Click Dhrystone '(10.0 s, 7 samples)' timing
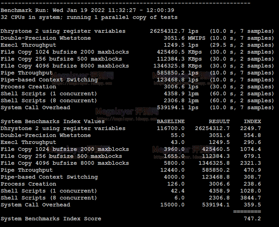This screenshot has height=227, width=279. (242, 31)
